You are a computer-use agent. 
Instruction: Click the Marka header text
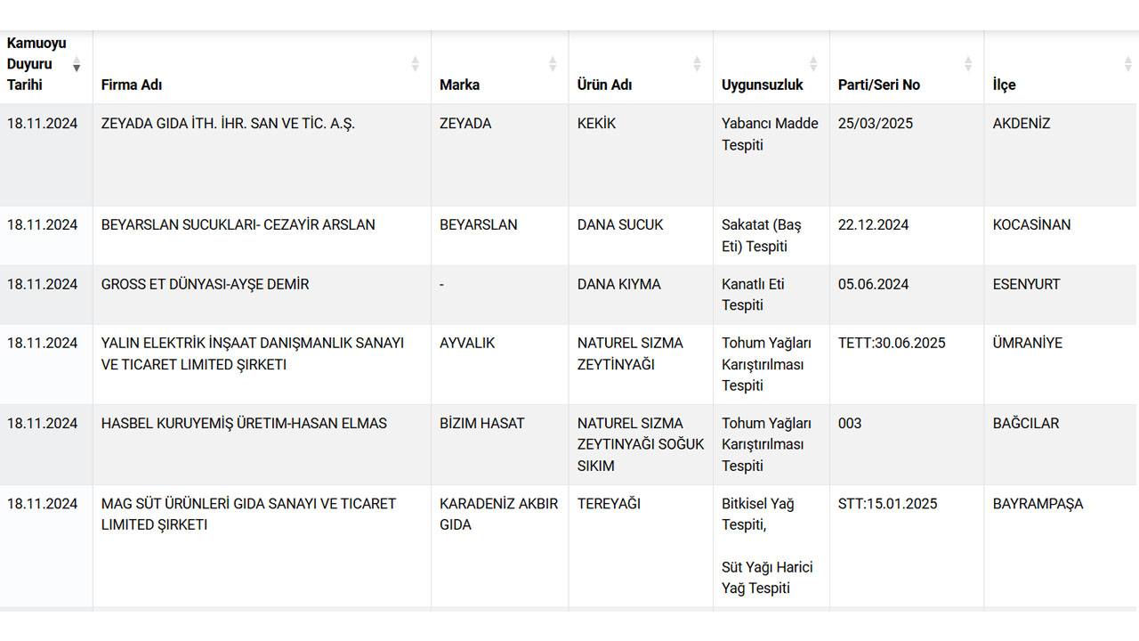click(459, 85)
